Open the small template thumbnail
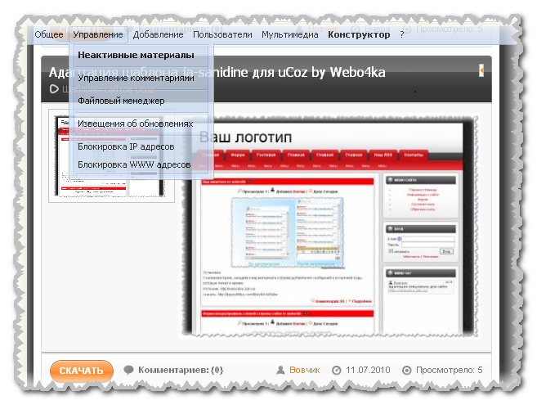The height and width of the screenshot is (405, 537). pos(111,156)
